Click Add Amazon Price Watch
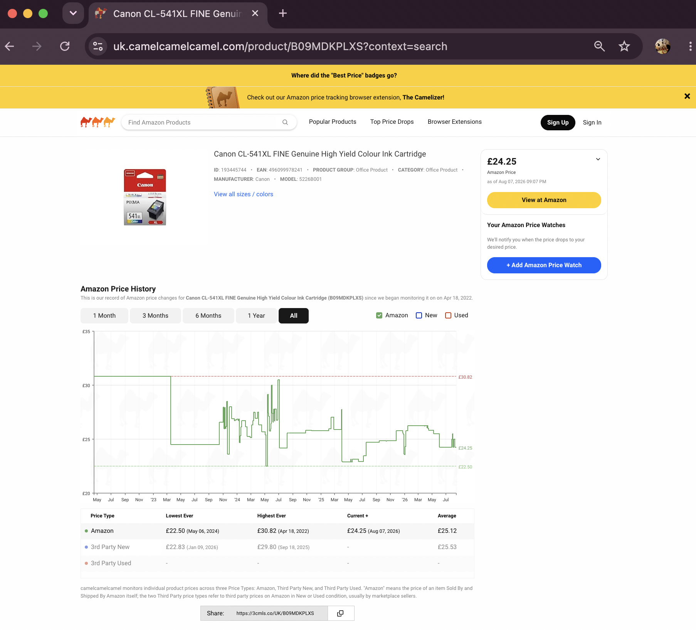 [544, 265]
